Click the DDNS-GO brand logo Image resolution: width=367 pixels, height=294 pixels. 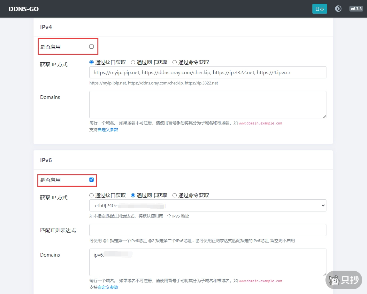coord(24,9)
